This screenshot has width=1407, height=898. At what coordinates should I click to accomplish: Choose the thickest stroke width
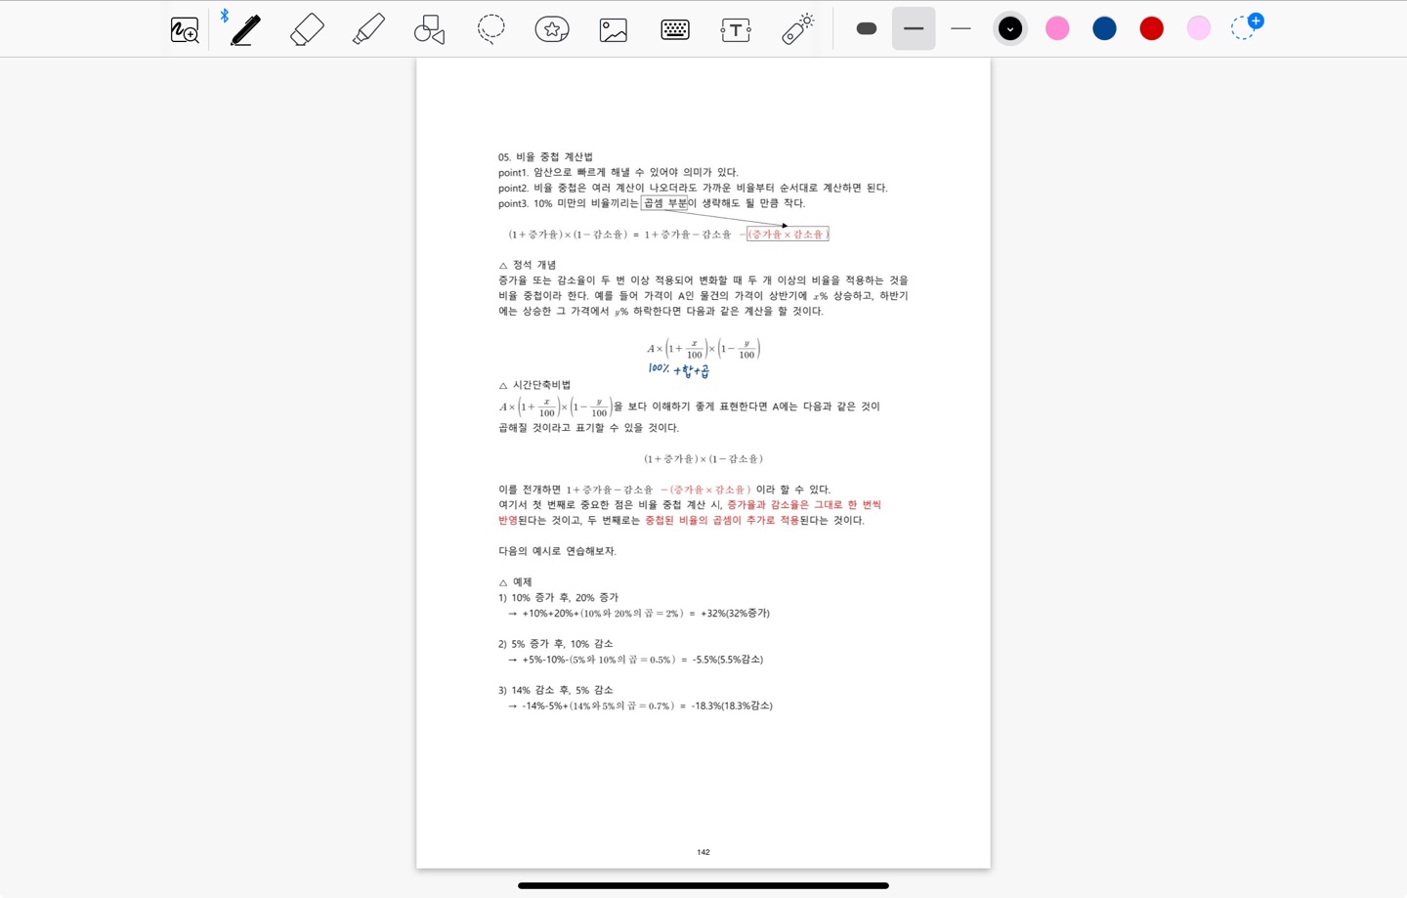click(867, 28)
